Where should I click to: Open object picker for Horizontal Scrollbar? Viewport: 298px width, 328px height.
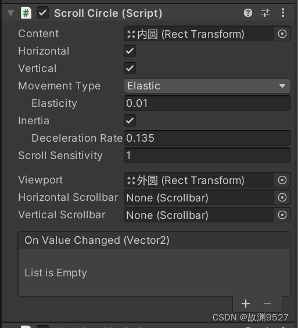tap(282, 197)
